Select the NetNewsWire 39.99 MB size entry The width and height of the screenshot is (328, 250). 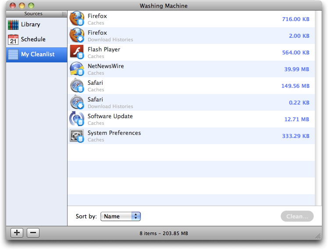[x=296, y=69]
